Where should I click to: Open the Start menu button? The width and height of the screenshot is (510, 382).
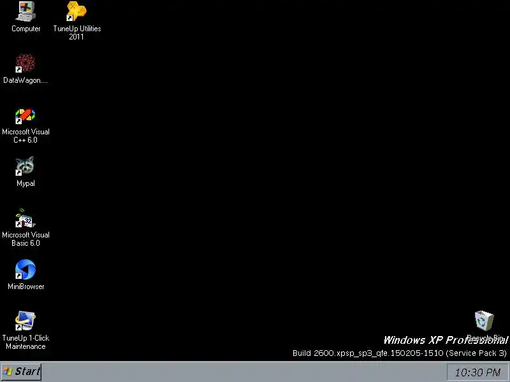tap(22, 372)
